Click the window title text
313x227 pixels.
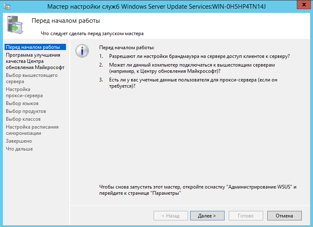[156, 7]
